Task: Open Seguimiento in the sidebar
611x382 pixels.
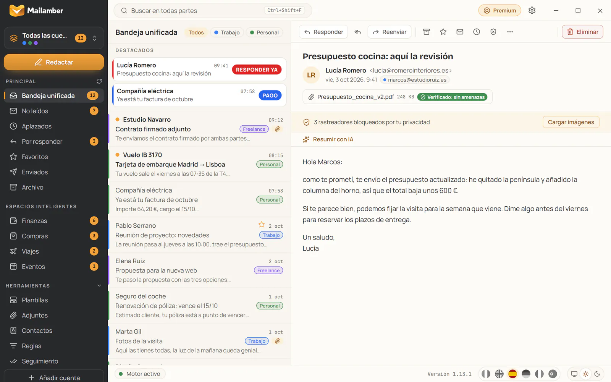Action: [54, 361]
